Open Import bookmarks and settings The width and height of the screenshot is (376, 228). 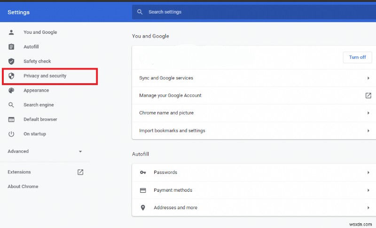(x=368, y=131)
